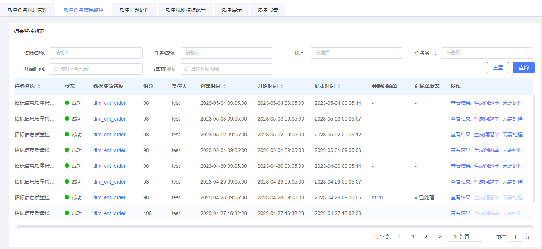This screenshot has width=542, height=249.
Task: Switch to 质量任务规则管理 tab
Action: [28, 10]
